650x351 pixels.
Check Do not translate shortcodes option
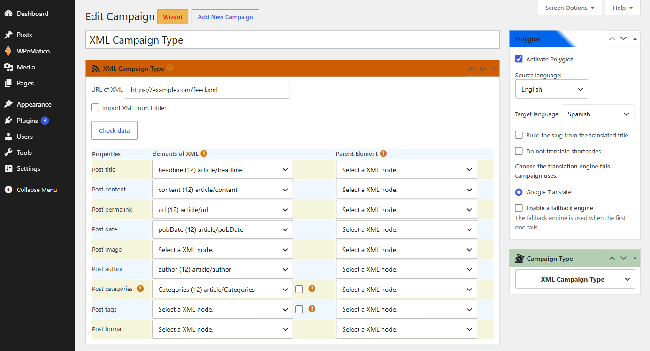[519, 151]
